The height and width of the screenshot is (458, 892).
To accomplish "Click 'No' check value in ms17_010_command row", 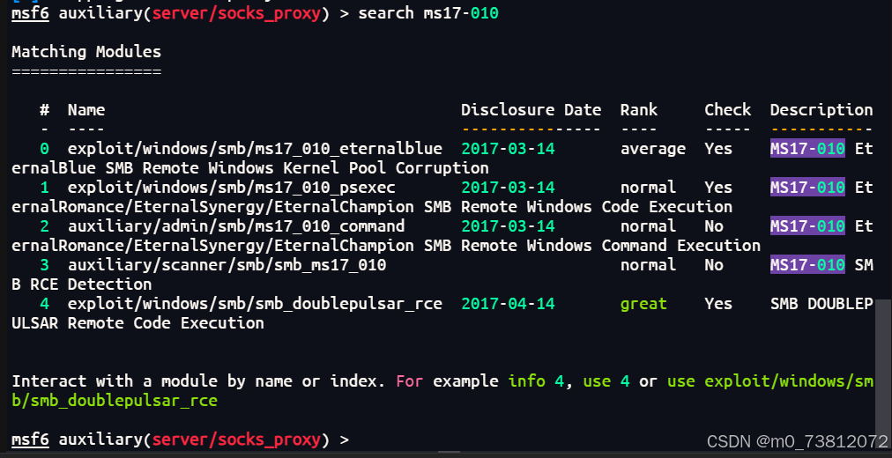I will tap(714, 226).
